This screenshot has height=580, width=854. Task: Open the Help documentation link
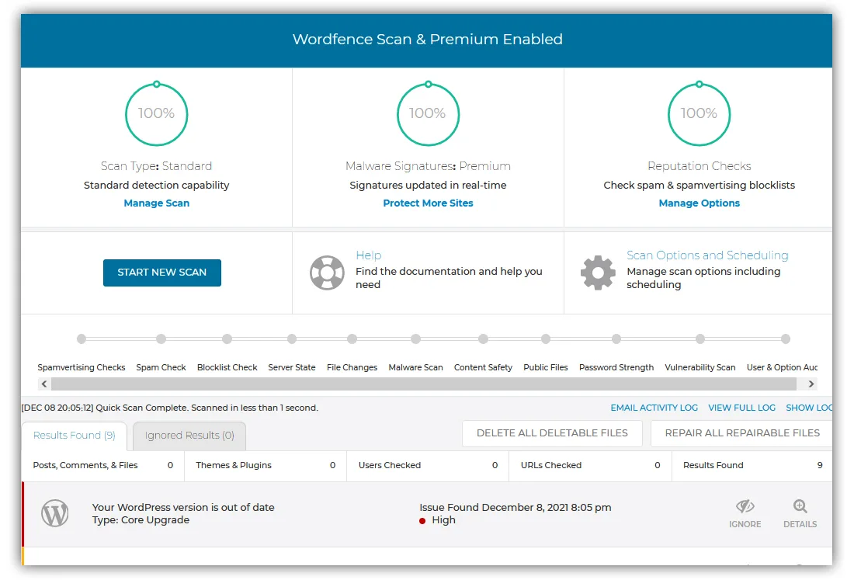[369, 255]
